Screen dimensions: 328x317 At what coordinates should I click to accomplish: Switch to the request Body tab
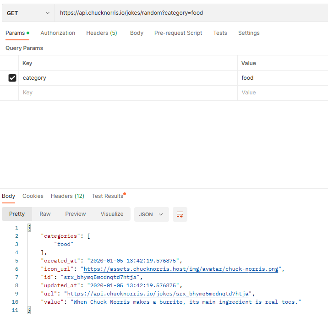point(137,33)
